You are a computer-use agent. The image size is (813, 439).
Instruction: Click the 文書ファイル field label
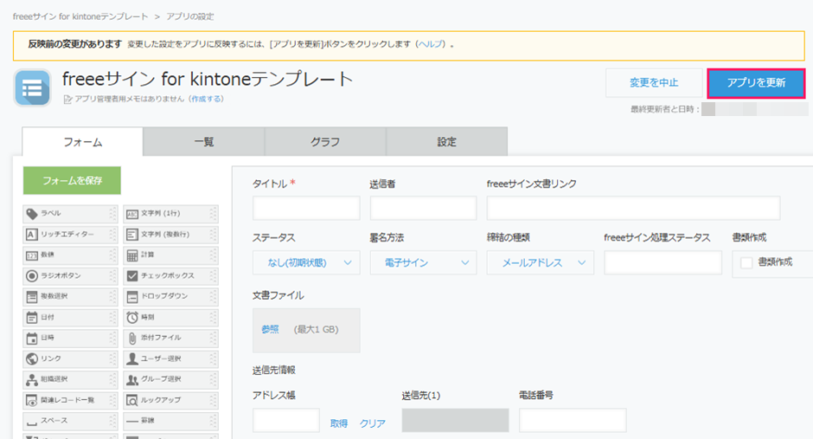pos(278,295)
